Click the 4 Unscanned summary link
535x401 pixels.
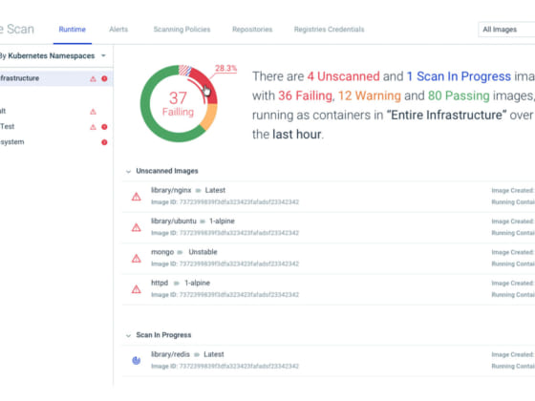point(343,76)
